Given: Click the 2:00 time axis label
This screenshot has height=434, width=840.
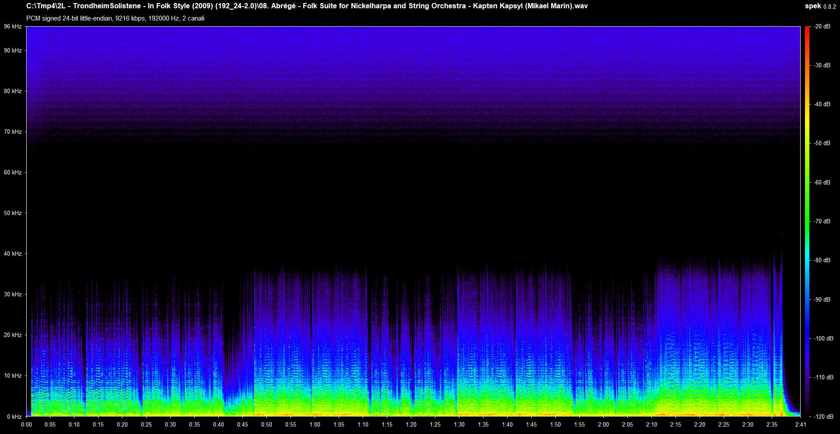Looking at the screenshot, I should (x=603, y=425).
